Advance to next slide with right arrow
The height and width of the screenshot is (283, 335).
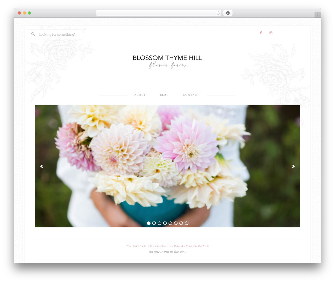(293, 166)
